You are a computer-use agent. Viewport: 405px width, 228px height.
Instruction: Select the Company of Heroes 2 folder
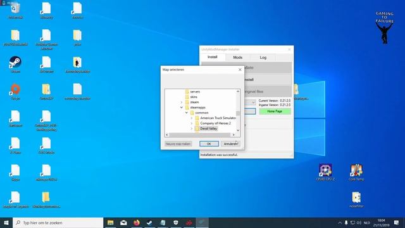215,123
